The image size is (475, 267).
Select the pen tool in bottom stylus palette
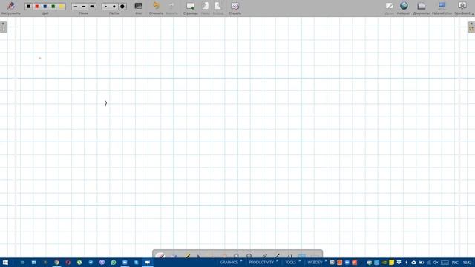pyautogui.click(x=160, y=255)
